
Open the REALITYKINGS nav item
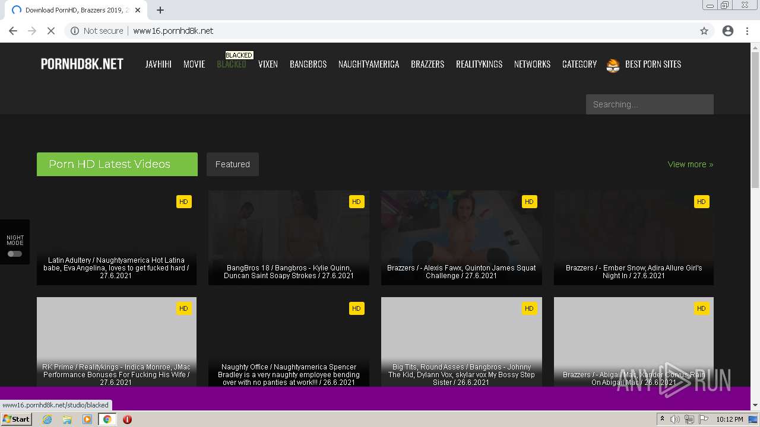(x=479, y=64)
